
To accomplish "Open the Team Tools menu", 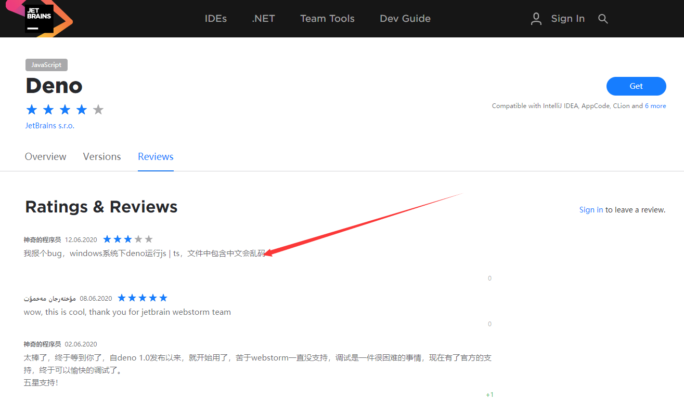I will click(327, 19).
